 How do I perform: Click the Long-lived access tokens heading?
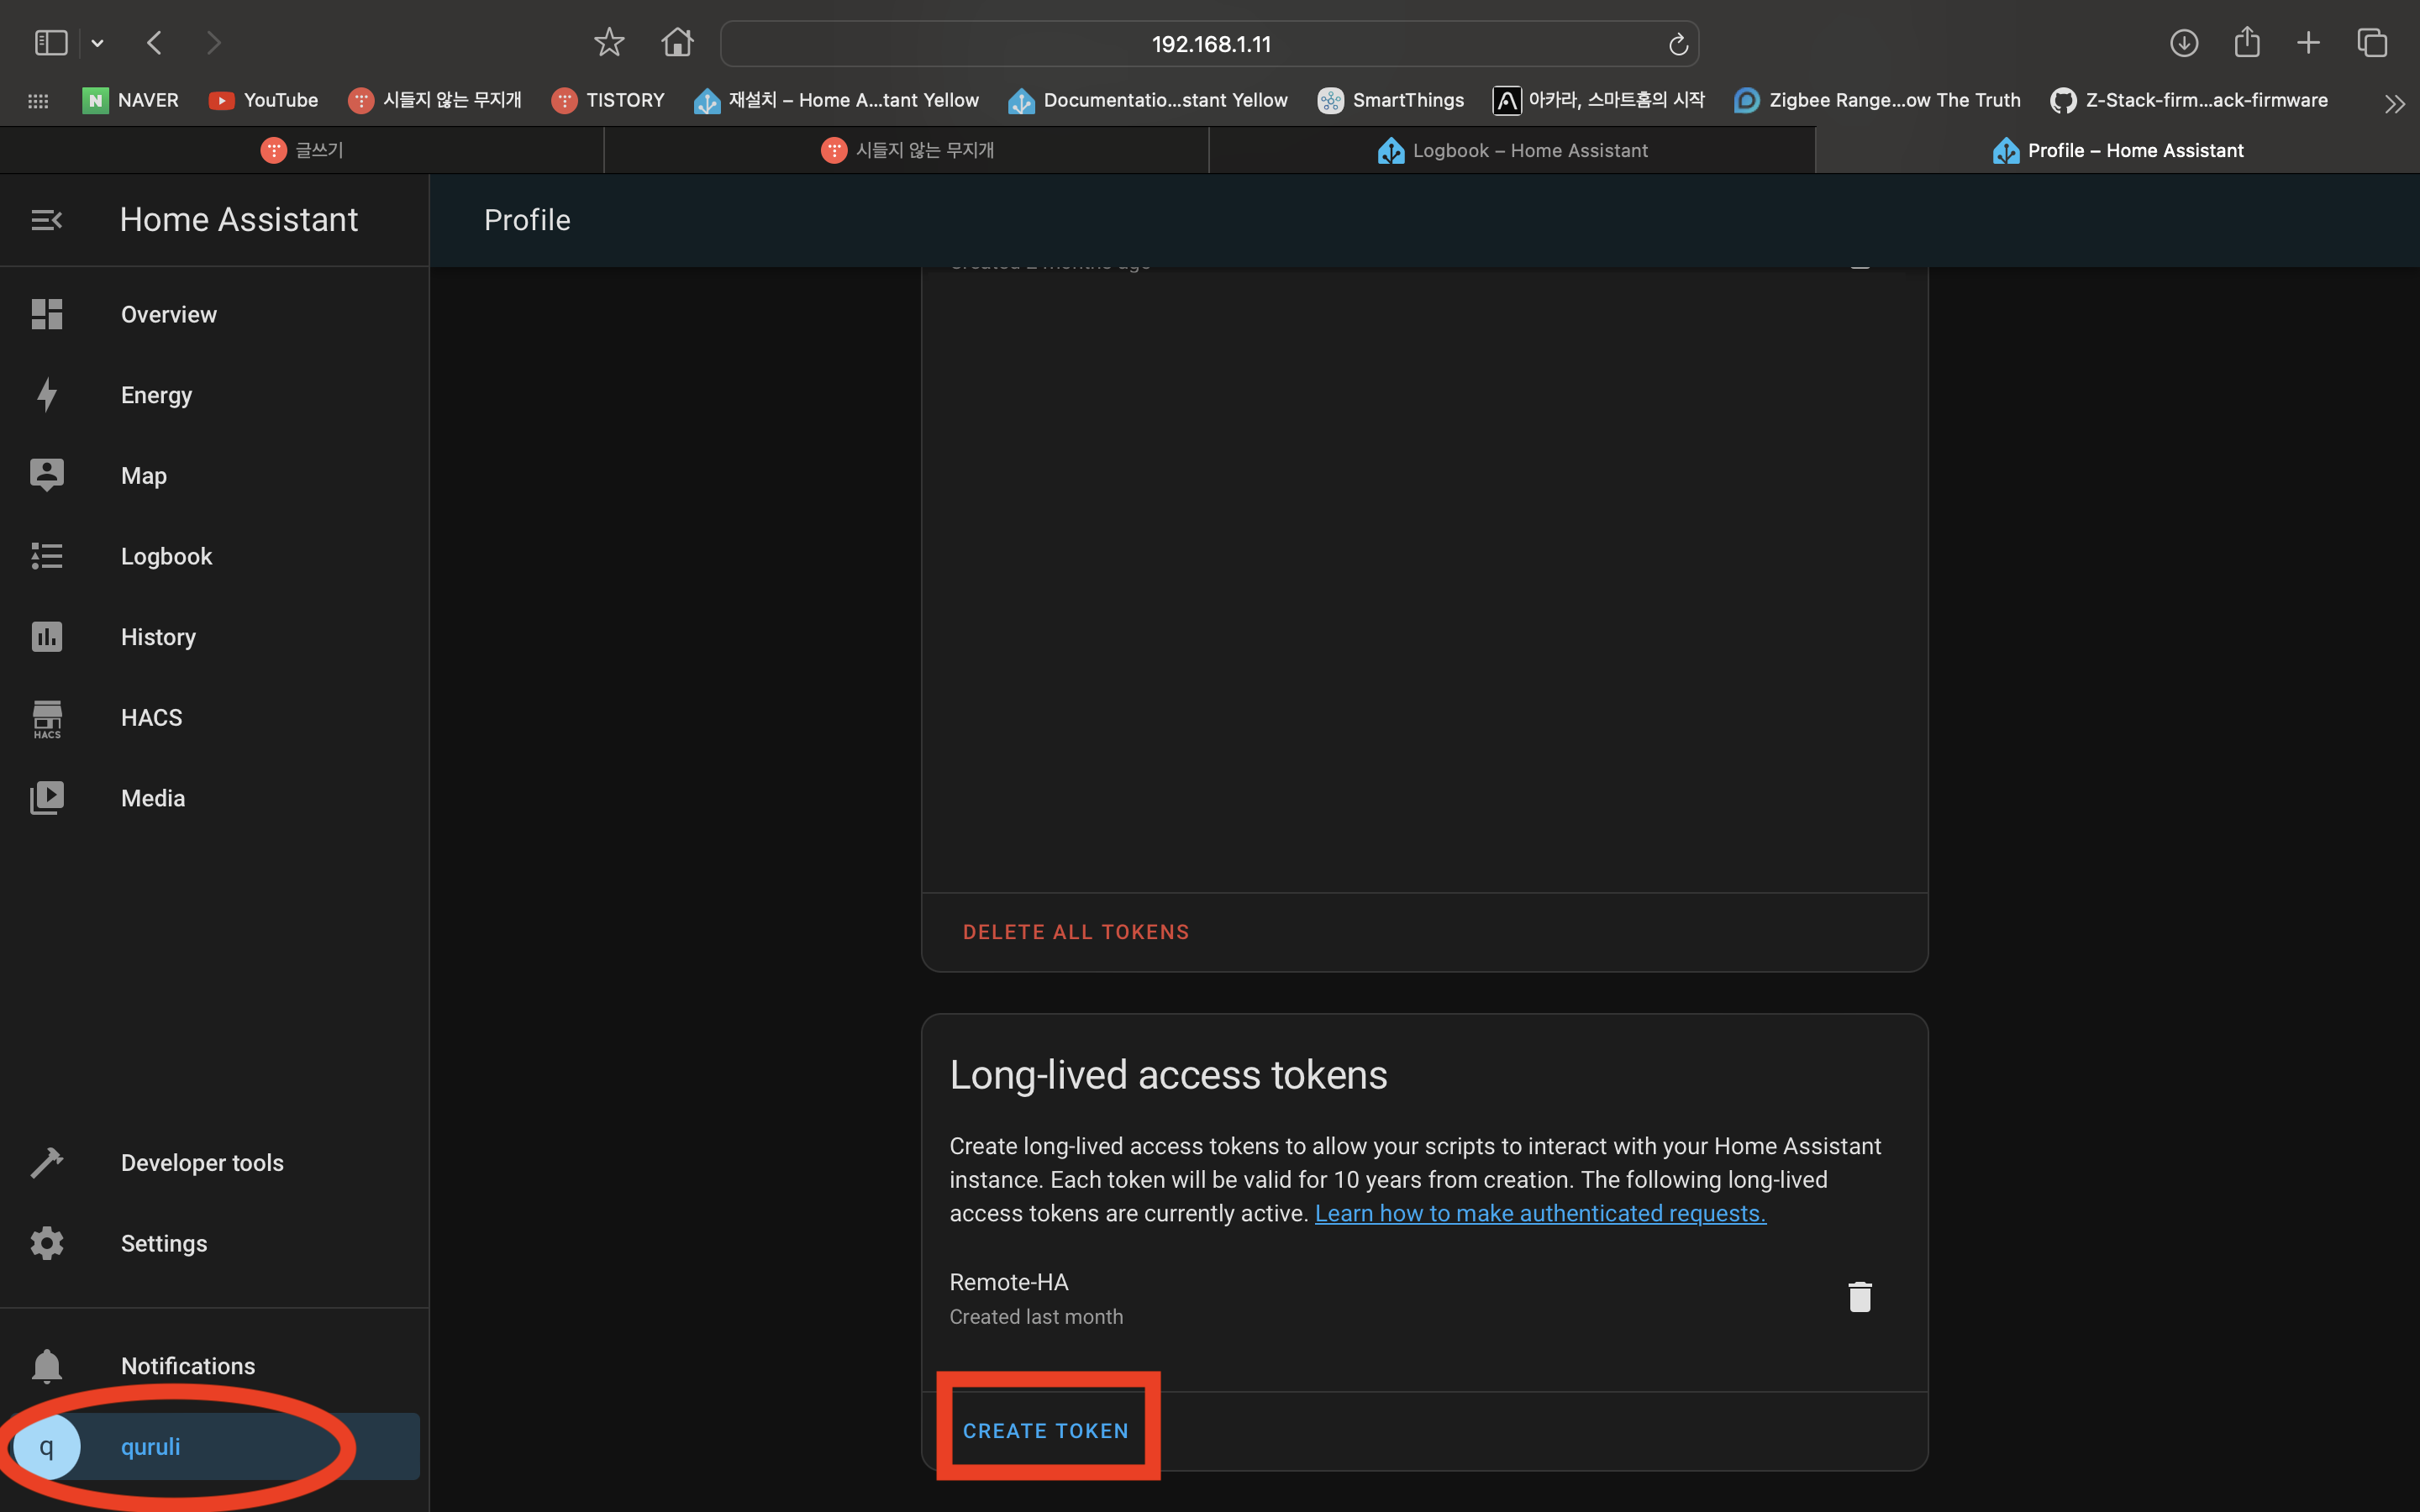coord(1168,1075)
